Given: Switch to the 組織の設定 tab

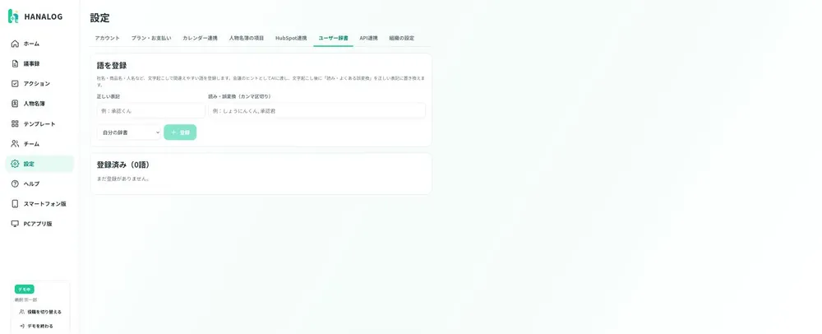Looking at the screenshot, I should (402, 39).
